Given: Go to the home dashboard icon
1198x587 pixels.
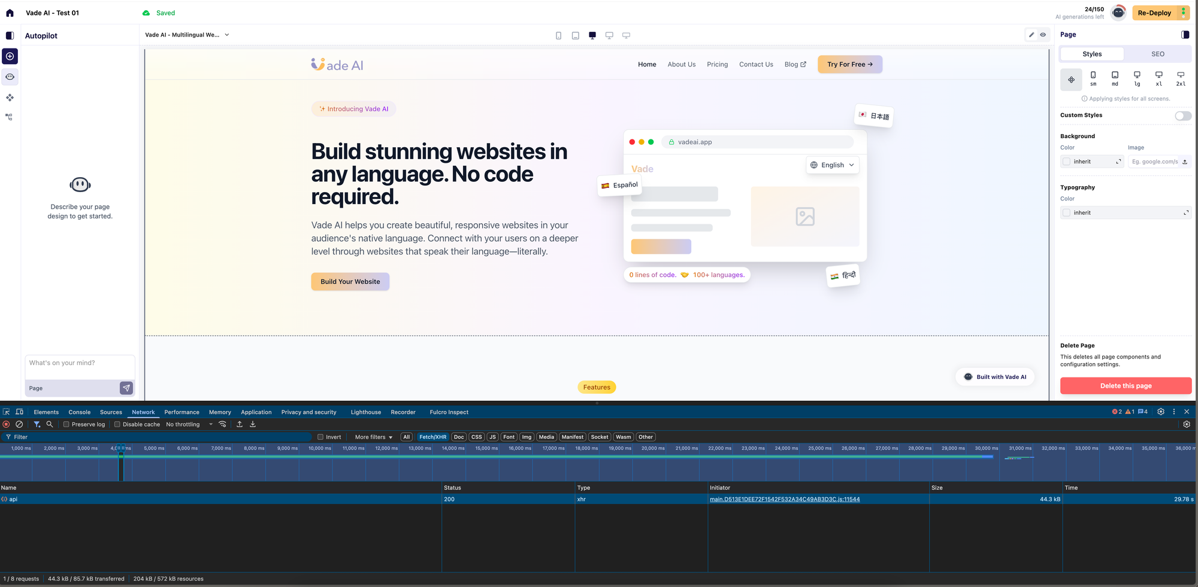Looking at the screenshot, I should point(10,13).
